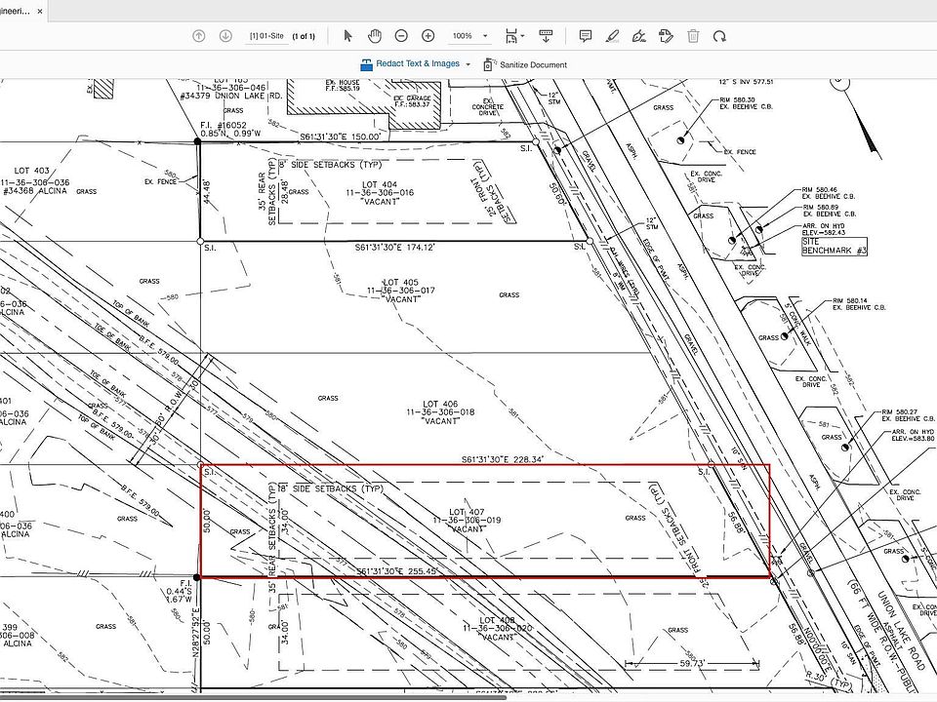This screenshot has height=702, width=937.
Task: Zoom in with the plus button
Action: [428, 36]
